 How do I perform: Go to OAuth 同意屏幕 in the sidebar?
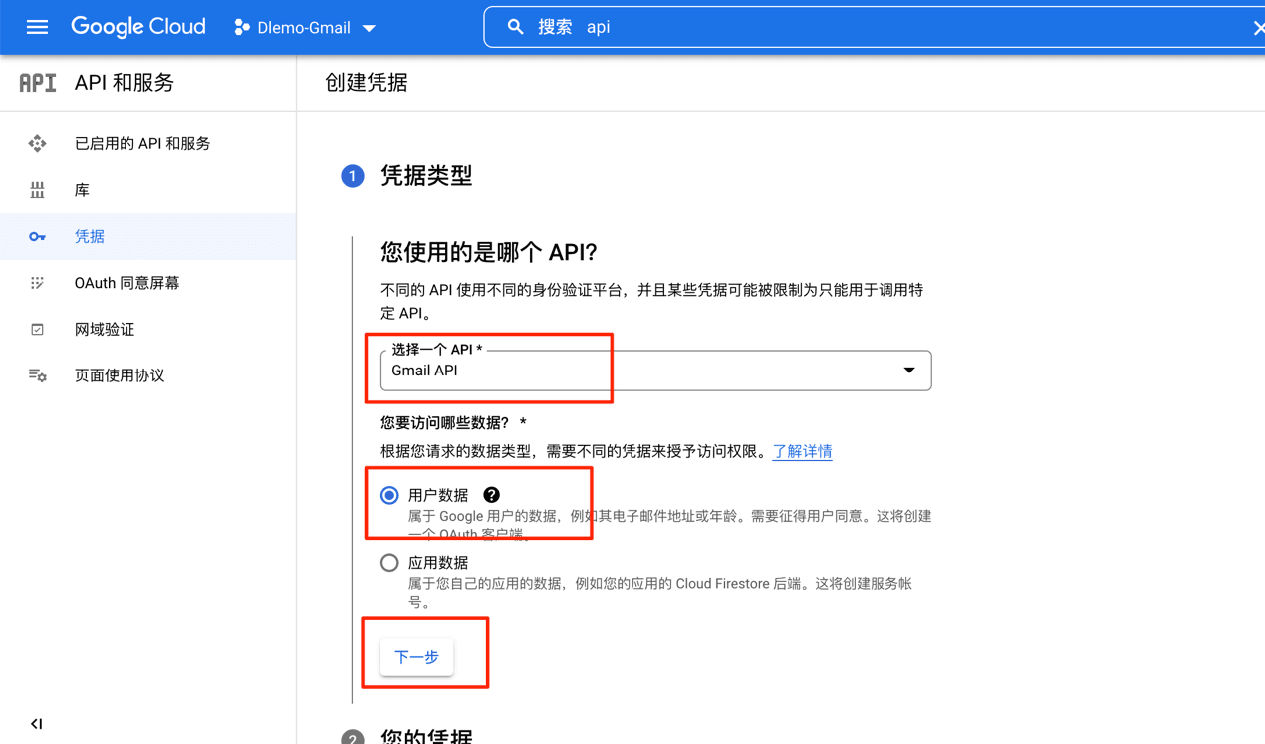point(126,283)
